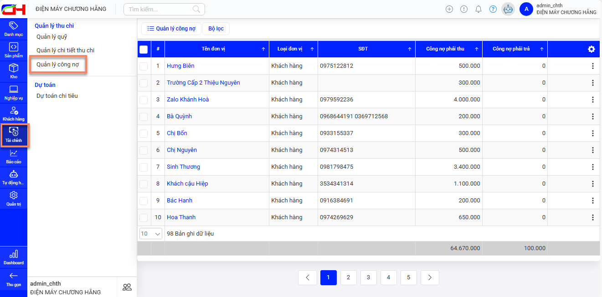Open the page size dropdown showing 10
The image size is (602, 297).
[150, 234]
